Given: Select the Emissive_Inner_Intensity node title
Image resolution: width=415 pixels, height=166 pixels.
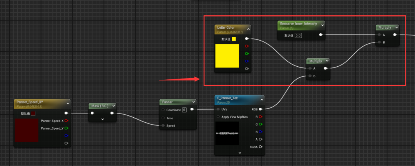Looking at the screenshot, I should coord(299,23).
